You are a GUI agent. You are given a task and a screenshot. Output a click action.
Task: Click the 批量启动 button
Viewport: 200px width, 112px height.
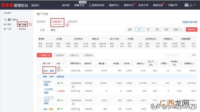click(x=74, y=55)
